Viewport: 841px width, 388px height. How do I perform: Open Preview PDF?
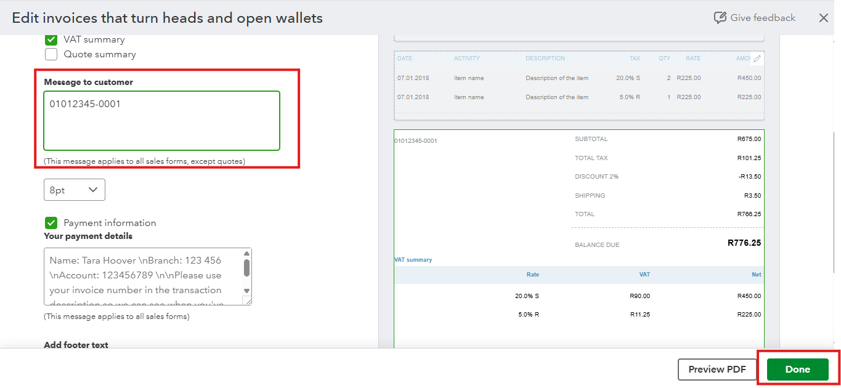pyautogui.click(x=717, y=370)
